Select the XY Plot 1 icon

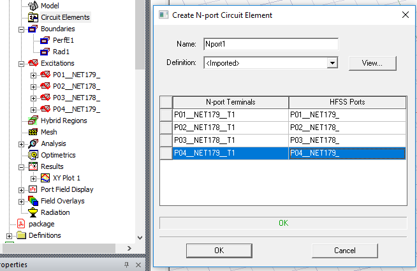tap(45, 178)
